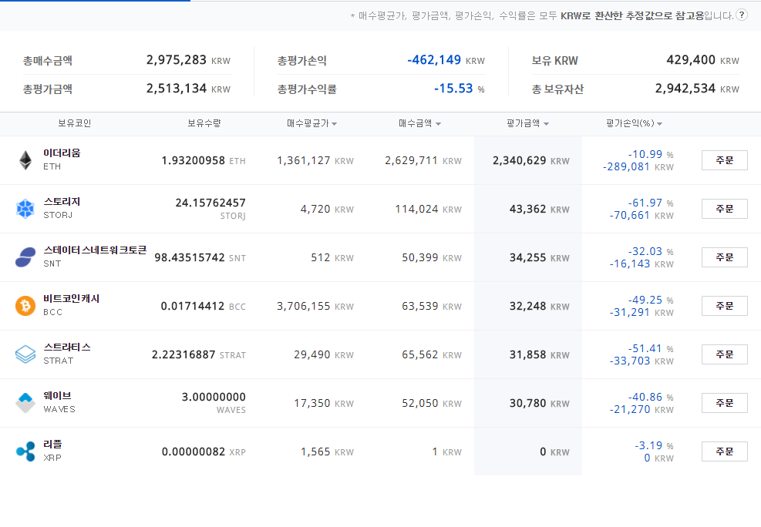Click the Ethereum (ETH) coin icon

(x=25, y=160)
